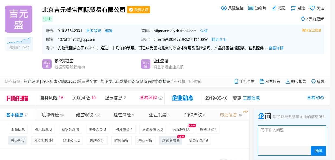Switch to the 历史信息 VIP tab
The image size is (335, 160).
pyautogui.click(x=231, y=115)
